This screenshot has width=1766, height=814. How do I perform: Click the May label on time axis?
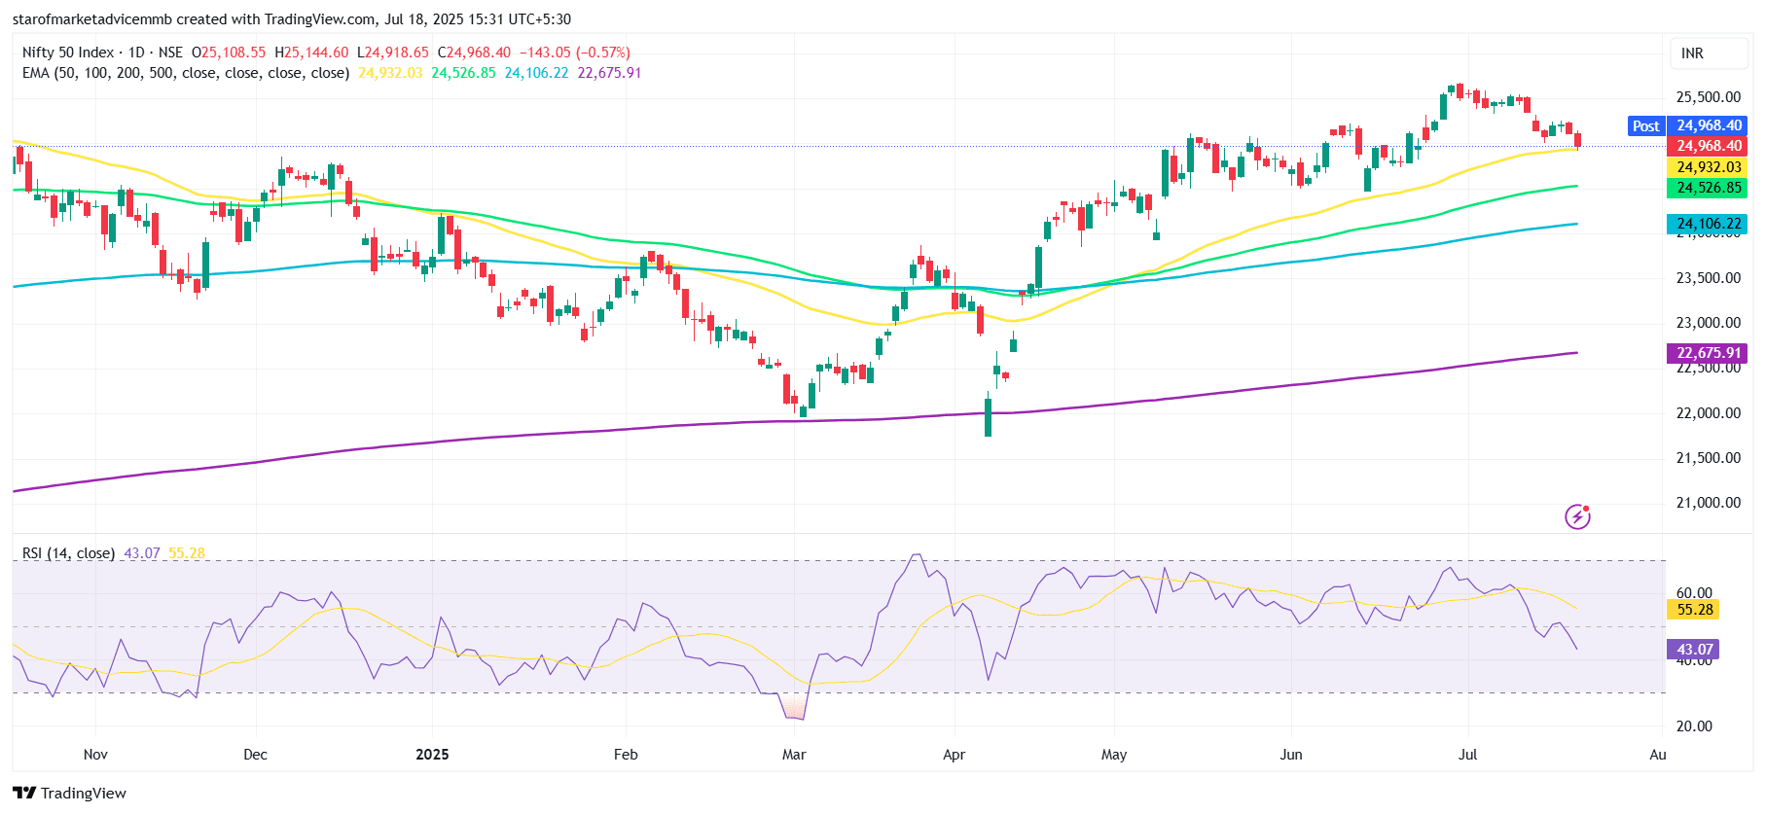pos(1114,755)
